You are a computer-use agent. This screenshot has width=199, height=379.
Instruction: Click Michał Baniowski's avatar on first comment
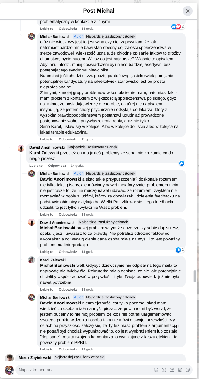[x=32, y=36]
